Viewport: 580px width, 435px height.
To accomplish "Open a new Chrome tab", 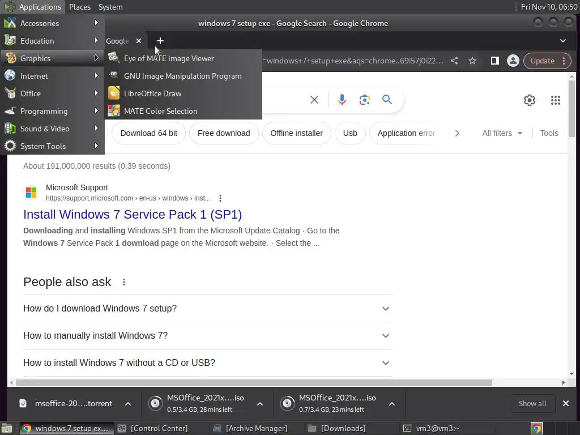I will (160, 41).
